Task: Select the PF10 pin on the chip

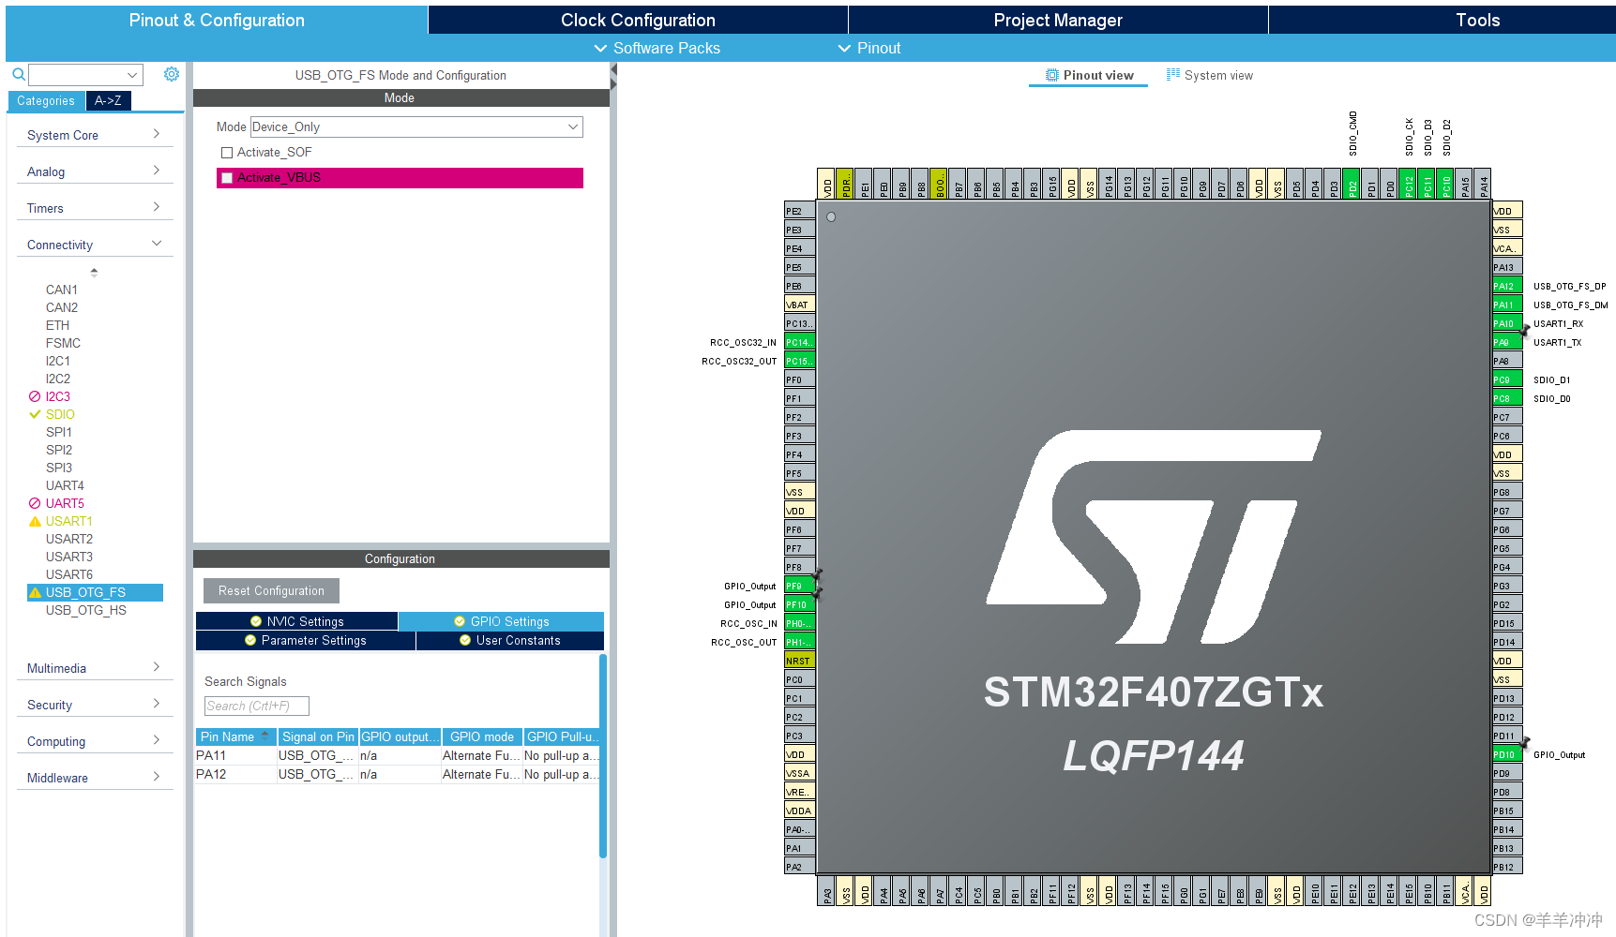Action: (799, 604)
